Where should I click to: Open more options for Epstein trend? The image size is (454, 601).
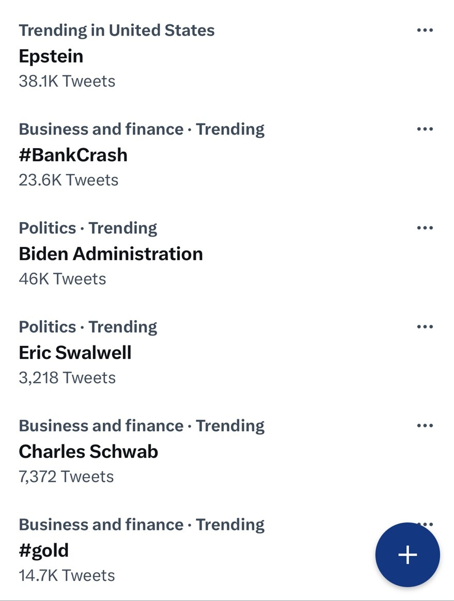coord(425,30)
